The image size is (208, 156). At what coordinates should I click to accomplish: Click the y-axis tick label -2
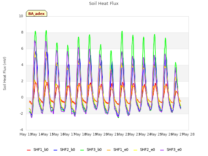pos(21,114)
